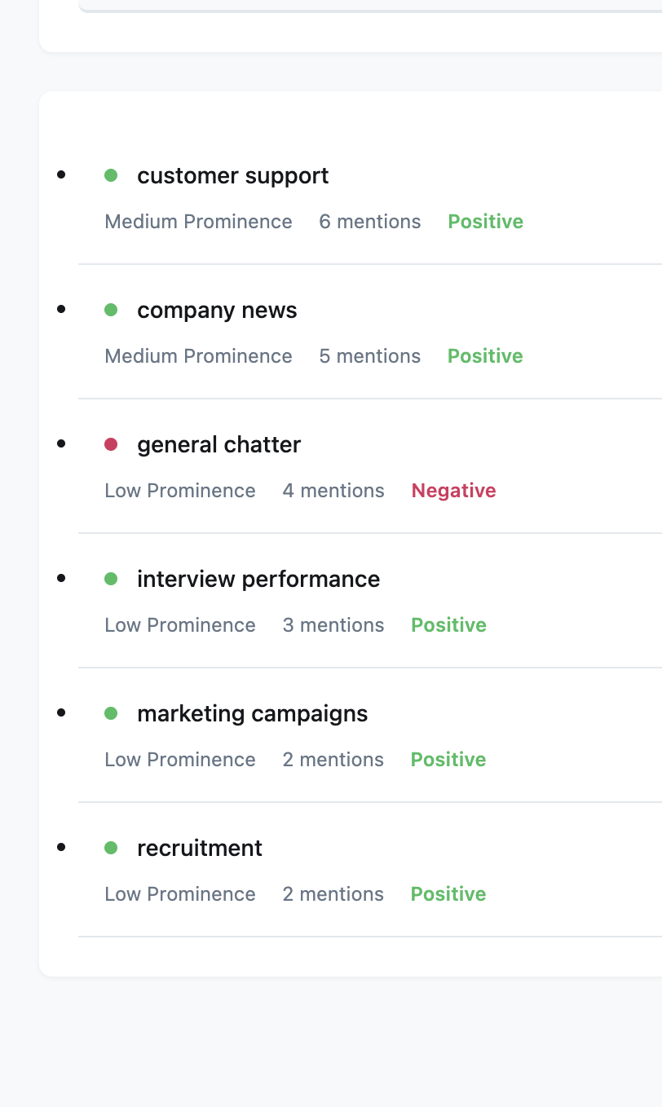Click the green dot beside recruitment
The height and width of the screenshot is (1107, 662).
[111, 848]
